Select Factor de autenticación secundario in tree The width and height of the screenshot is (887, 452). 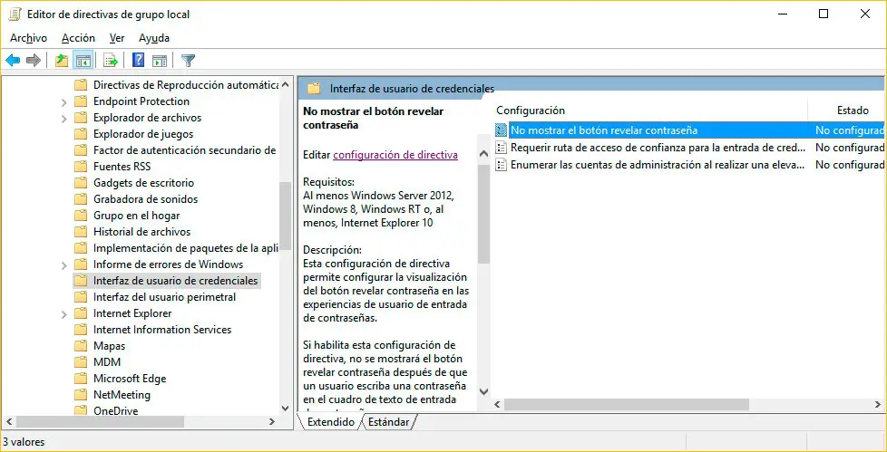184,150
